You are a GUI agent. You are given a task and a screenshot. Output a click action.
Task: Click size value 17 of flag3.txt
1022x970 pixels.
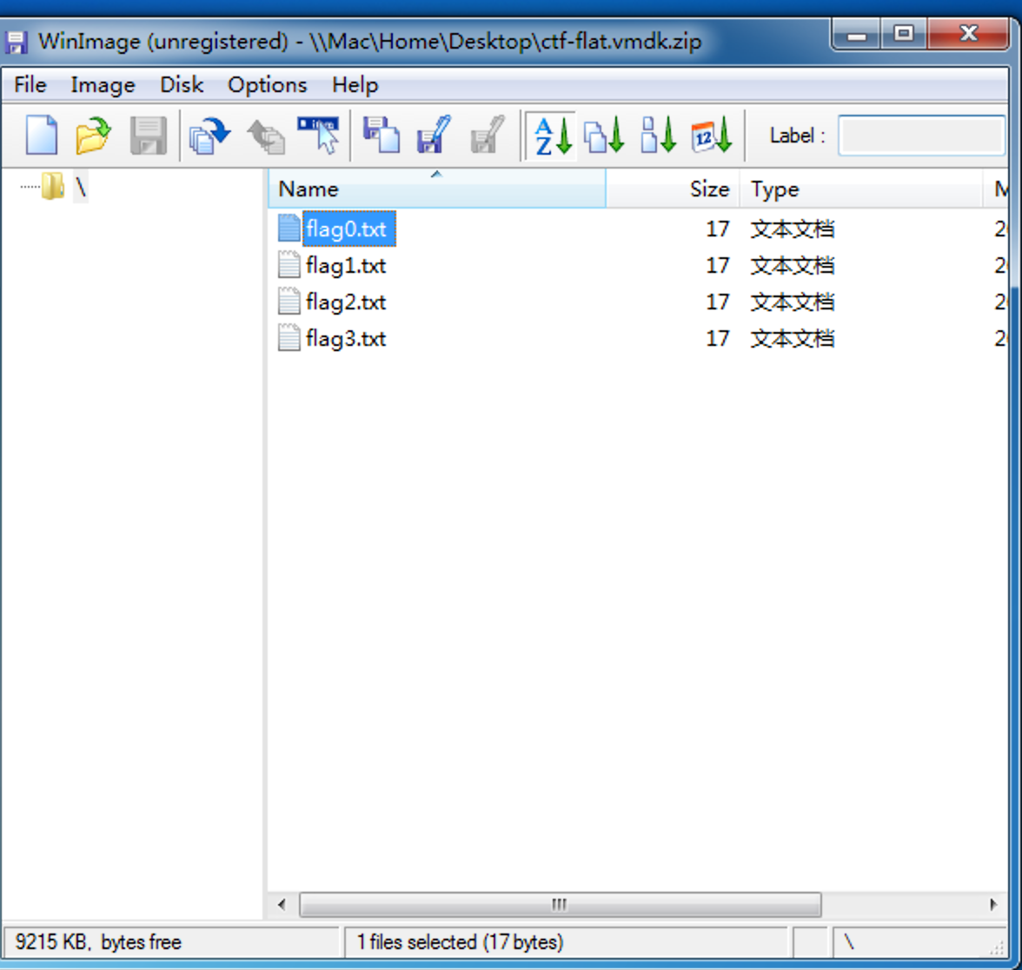click(718, 338)
